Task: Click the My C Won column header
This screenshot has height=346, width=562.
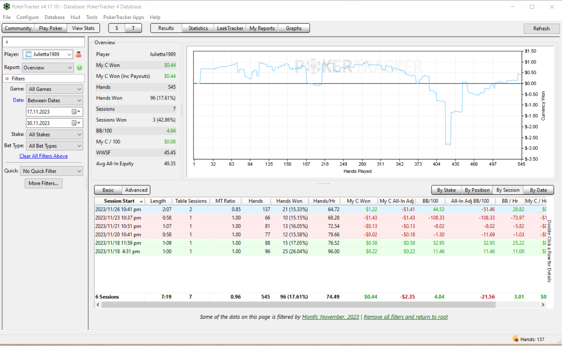Action: (x=358, y=201)
